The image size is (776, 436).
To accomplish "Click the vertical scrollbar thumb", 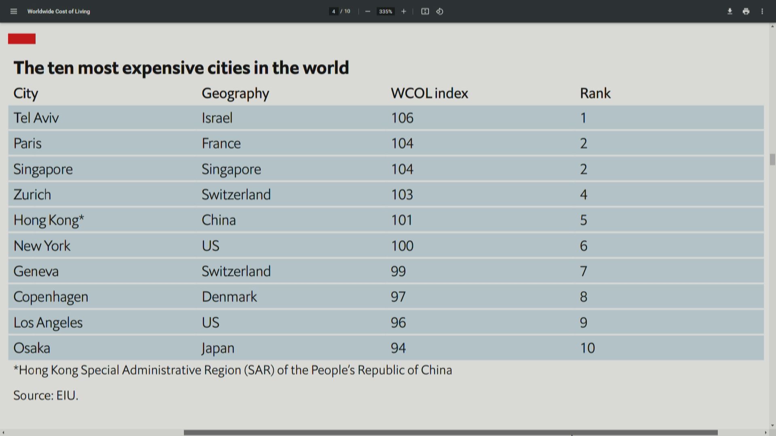I will tap(772, 159).
